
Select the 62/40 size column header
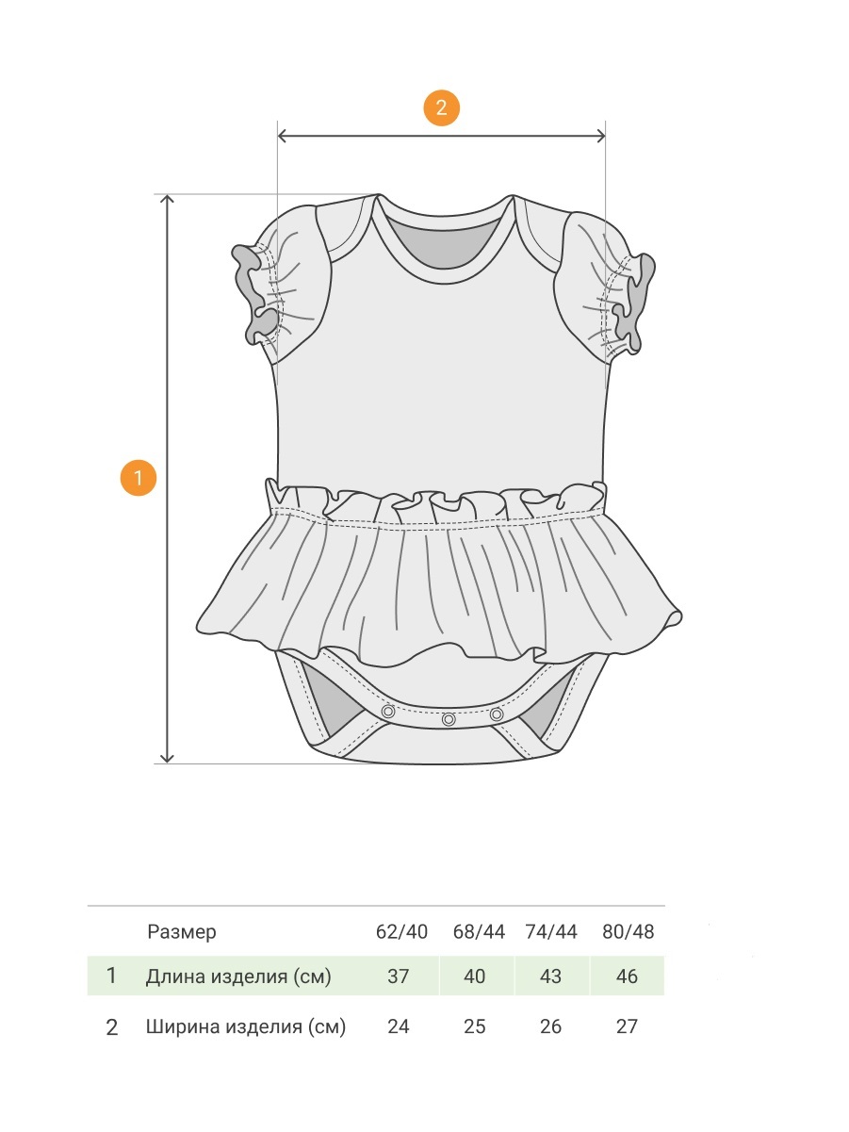[x=401, y=931]
